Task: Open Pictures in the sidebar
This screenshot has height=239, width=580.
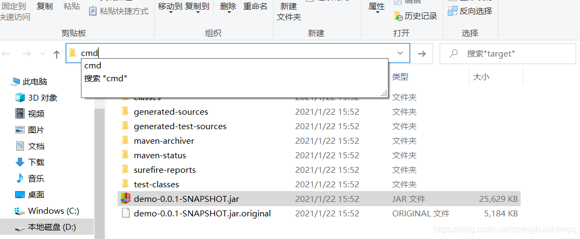Action: (x=30, y=130)
